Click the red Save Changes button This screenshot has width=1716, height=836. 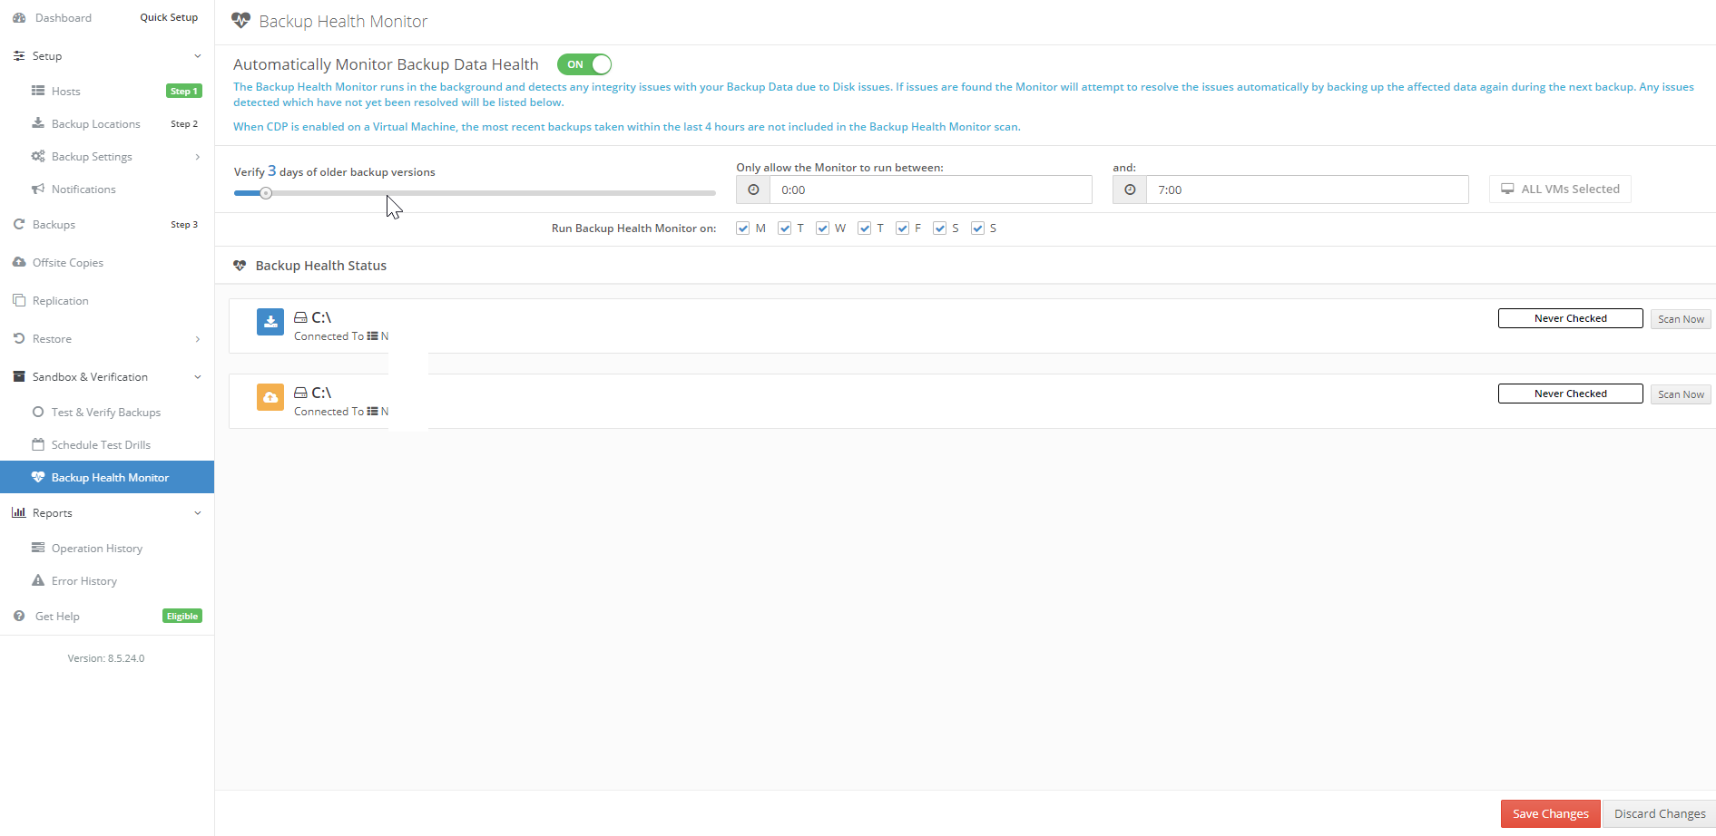point(1550,813)
